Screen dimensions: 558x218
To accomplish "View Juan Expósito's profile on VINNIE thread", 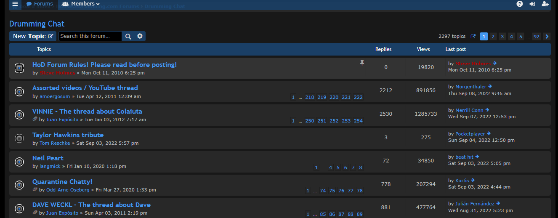I will (x=62, y=120).
